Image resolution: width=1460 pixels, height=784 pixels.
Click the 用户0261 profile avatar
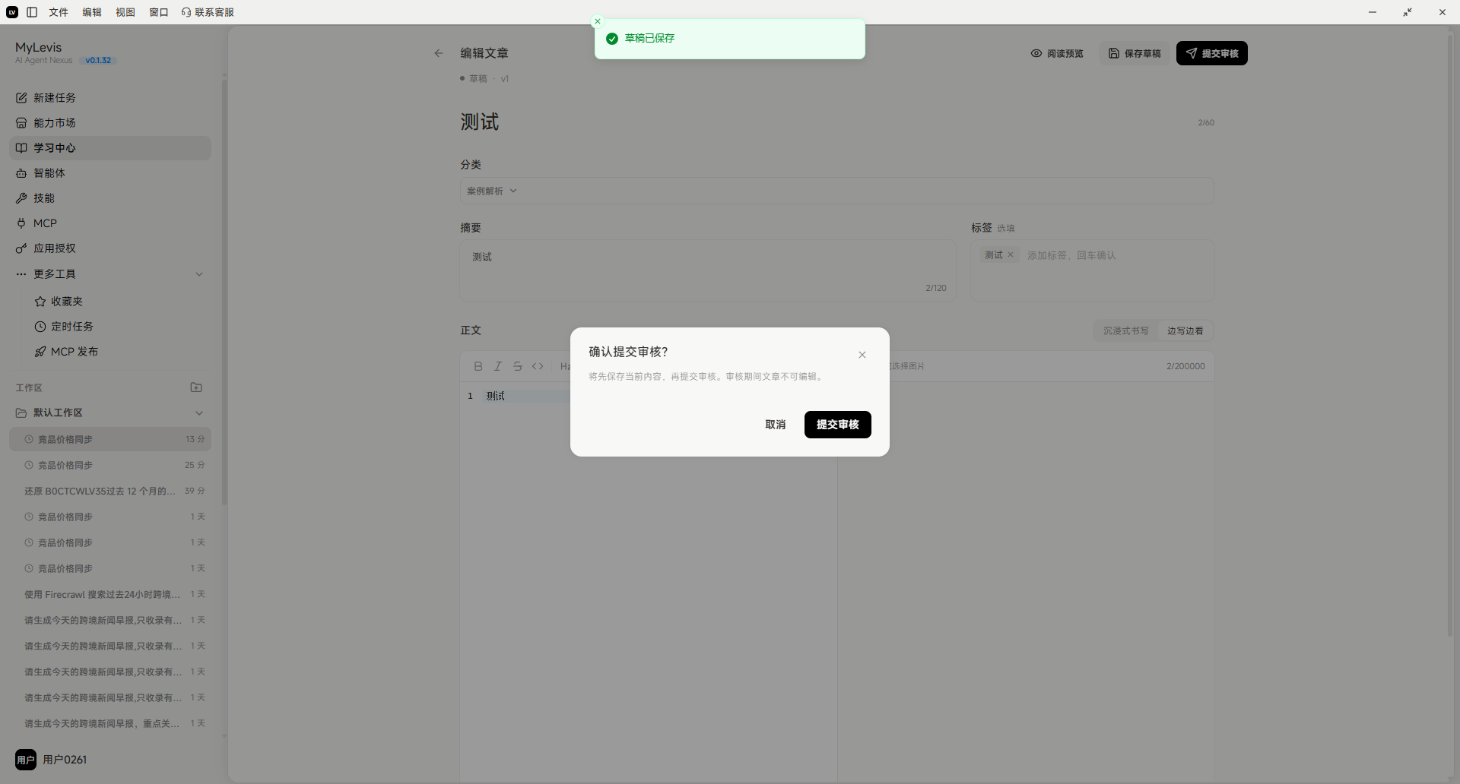coord(26,760)
